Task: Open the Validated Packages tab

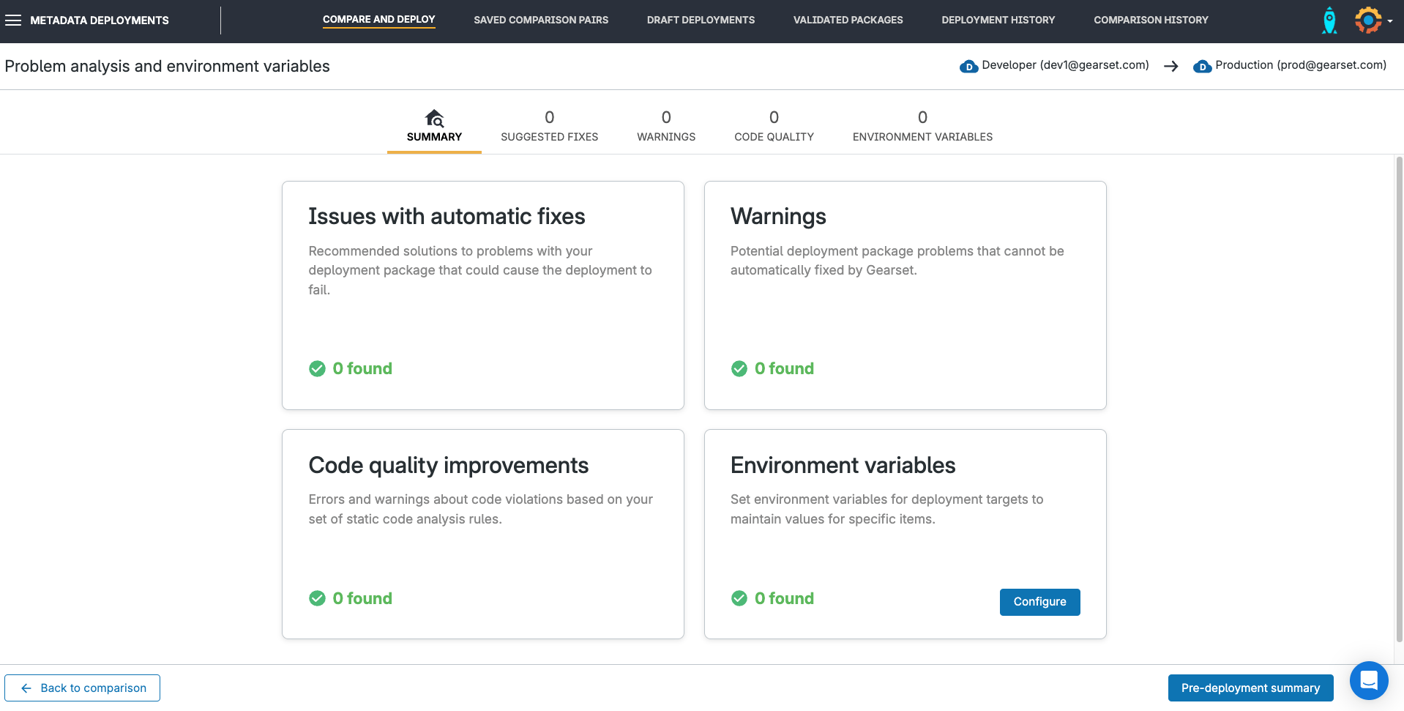Action: click(x=847, y=20)
